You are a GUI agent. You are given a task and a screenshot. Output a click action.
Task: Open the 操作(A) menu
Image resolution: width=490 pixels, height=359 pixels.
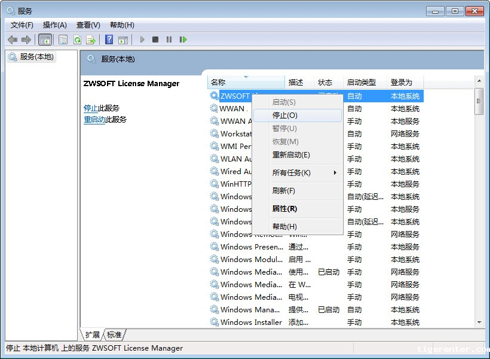pyautogui.click(x=54, y=25)
